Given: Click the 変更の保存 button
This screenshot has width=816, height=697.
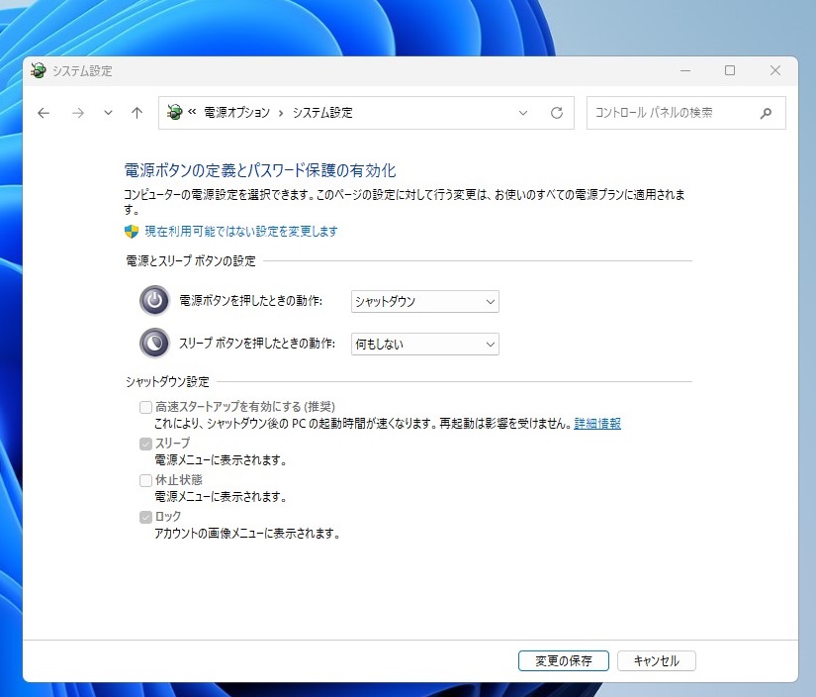Looking at the screenshot, I should [x=563, y=660].
